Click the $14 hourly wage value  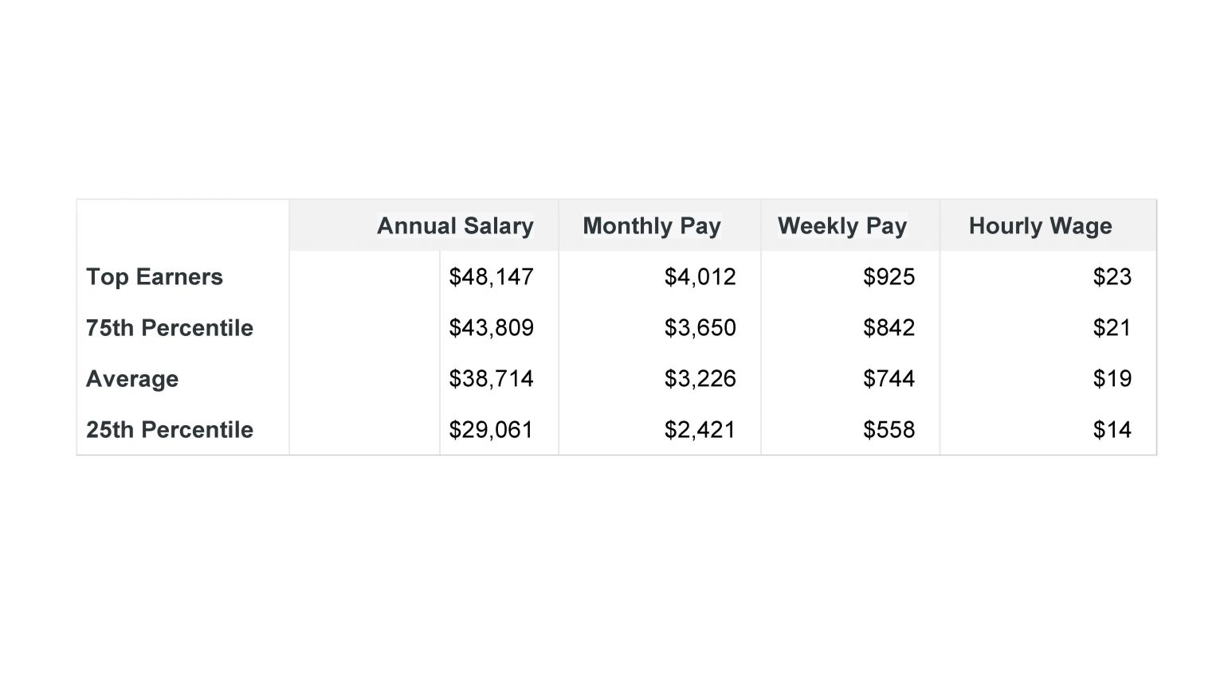[1112, 430]
